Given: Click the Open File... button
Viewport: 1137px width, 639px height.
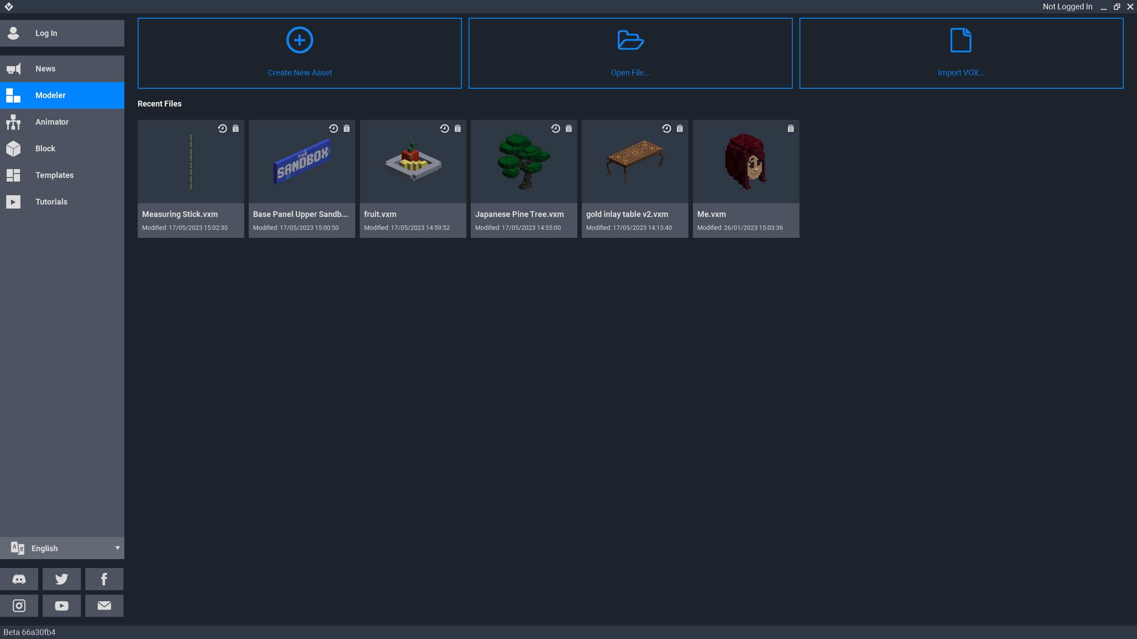Looking at the screenshot, I should (630, 53).
